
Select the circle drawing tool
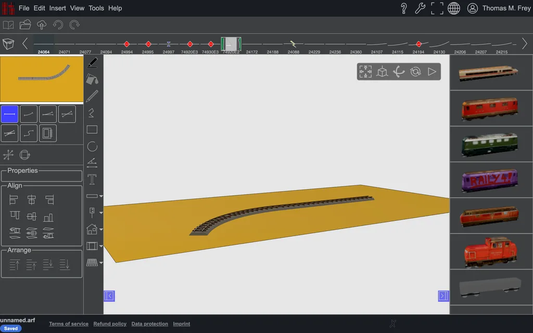[x=92, y=146]
